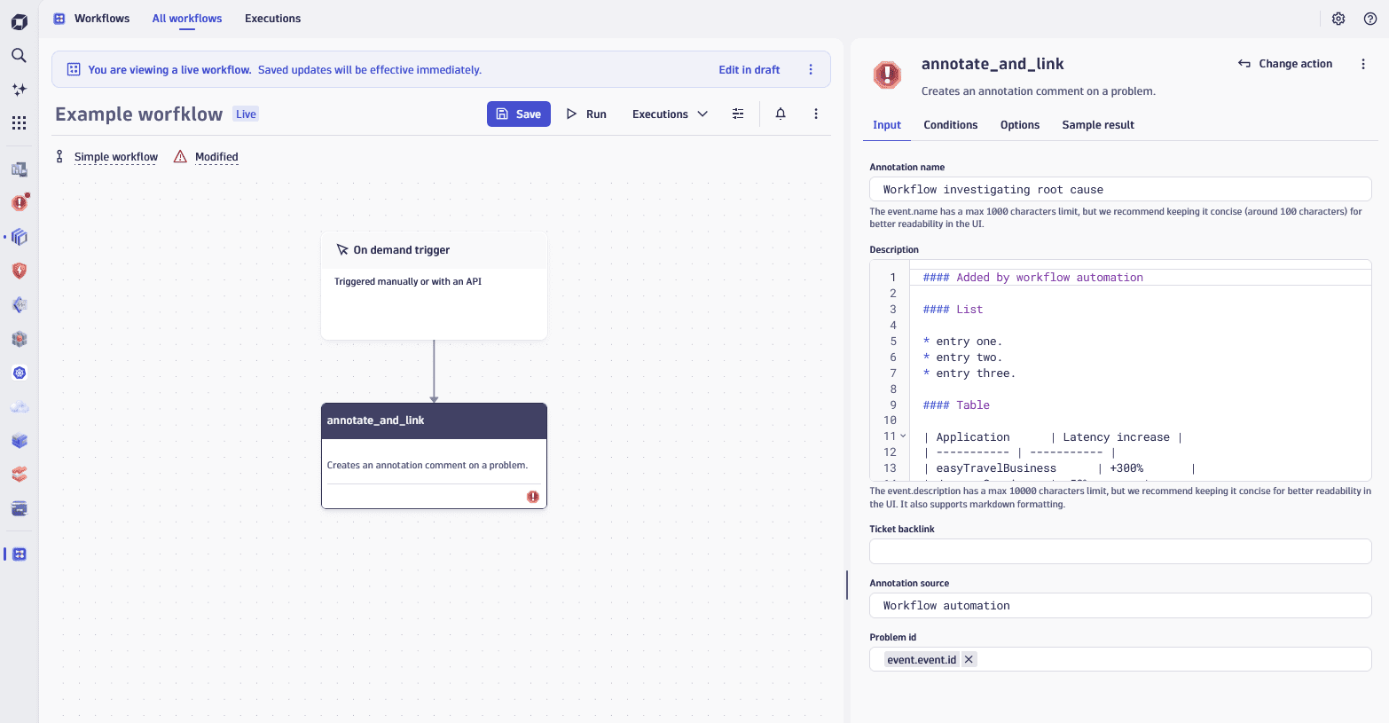
Task: Click the Dynatrace logo at the top left
Action: (x=19, y=21)
